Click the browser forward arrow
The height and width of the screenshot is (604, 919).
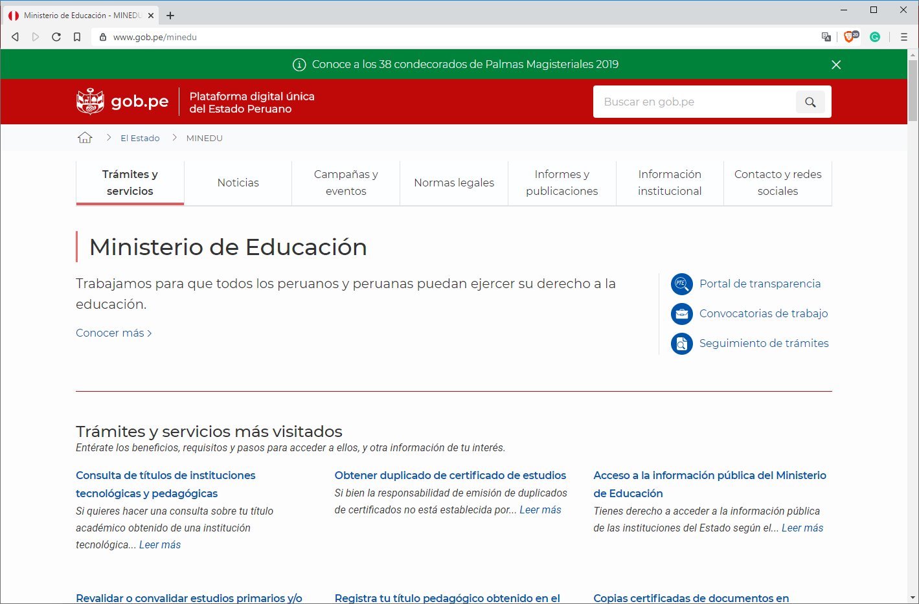36,37
